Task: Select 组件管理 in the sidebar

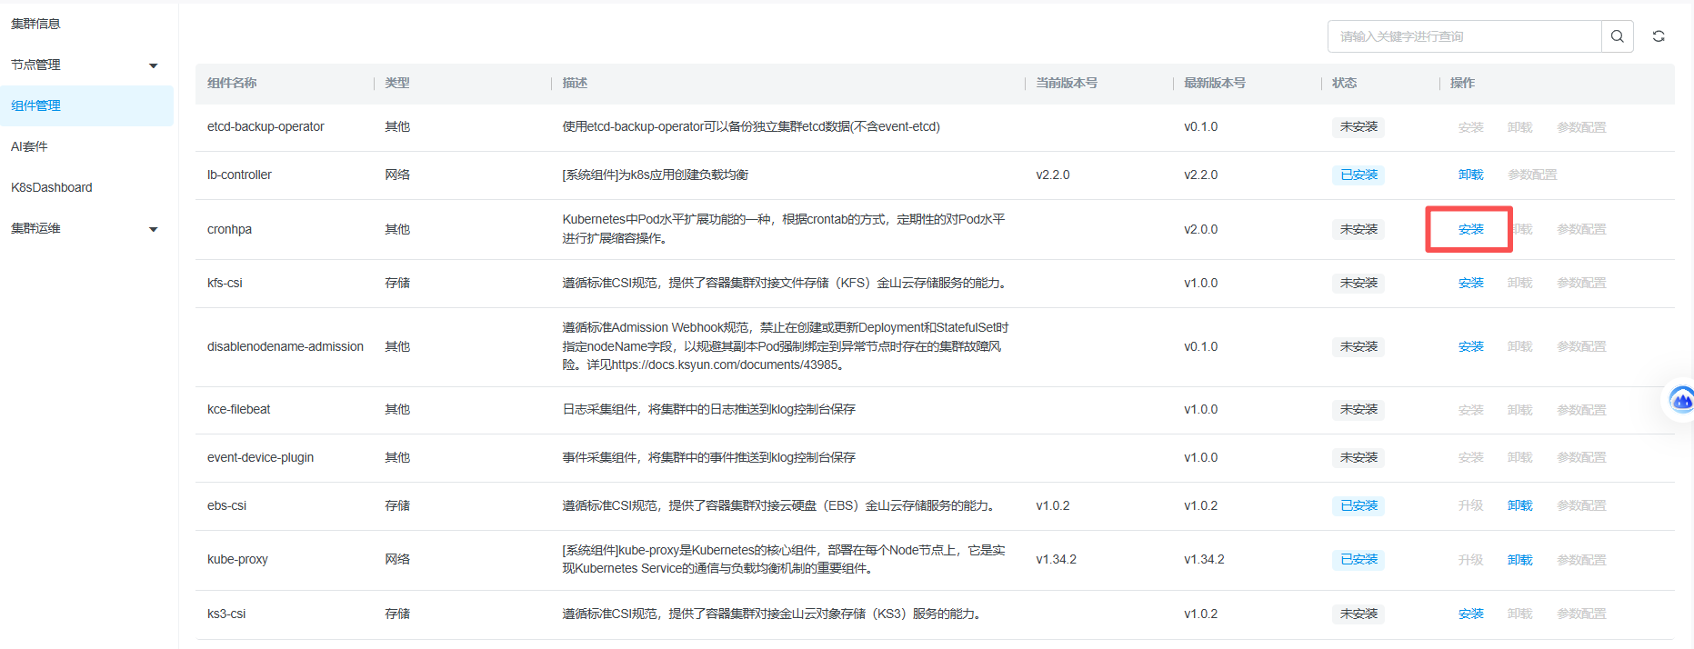Action: [86, 105]
